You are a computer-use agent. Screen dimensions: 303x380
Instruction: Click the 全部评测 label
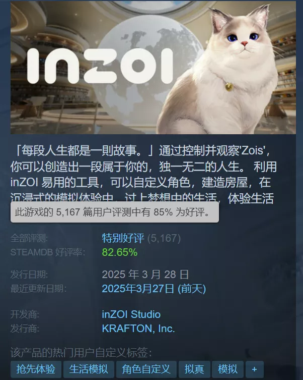click(x=29, y=238)
